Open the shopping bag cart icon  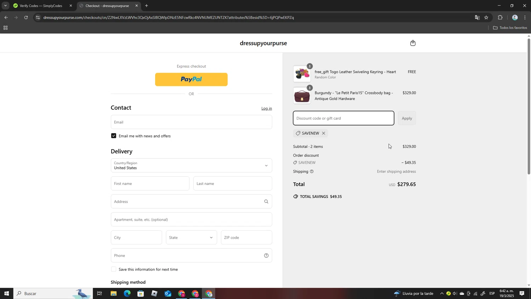(x=413, y=43)
